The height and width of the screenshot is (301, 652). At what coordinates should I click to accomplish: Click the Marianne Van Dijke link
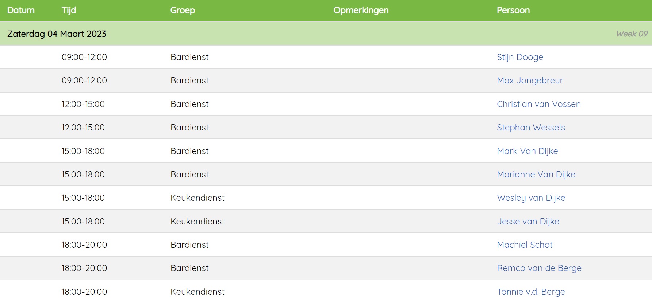pyautogui.click(x=536, y=175)
